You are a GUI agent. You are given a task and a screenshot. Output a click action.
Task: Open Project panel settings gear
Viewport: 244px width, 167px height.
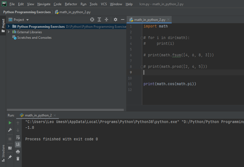coord(116,20)
